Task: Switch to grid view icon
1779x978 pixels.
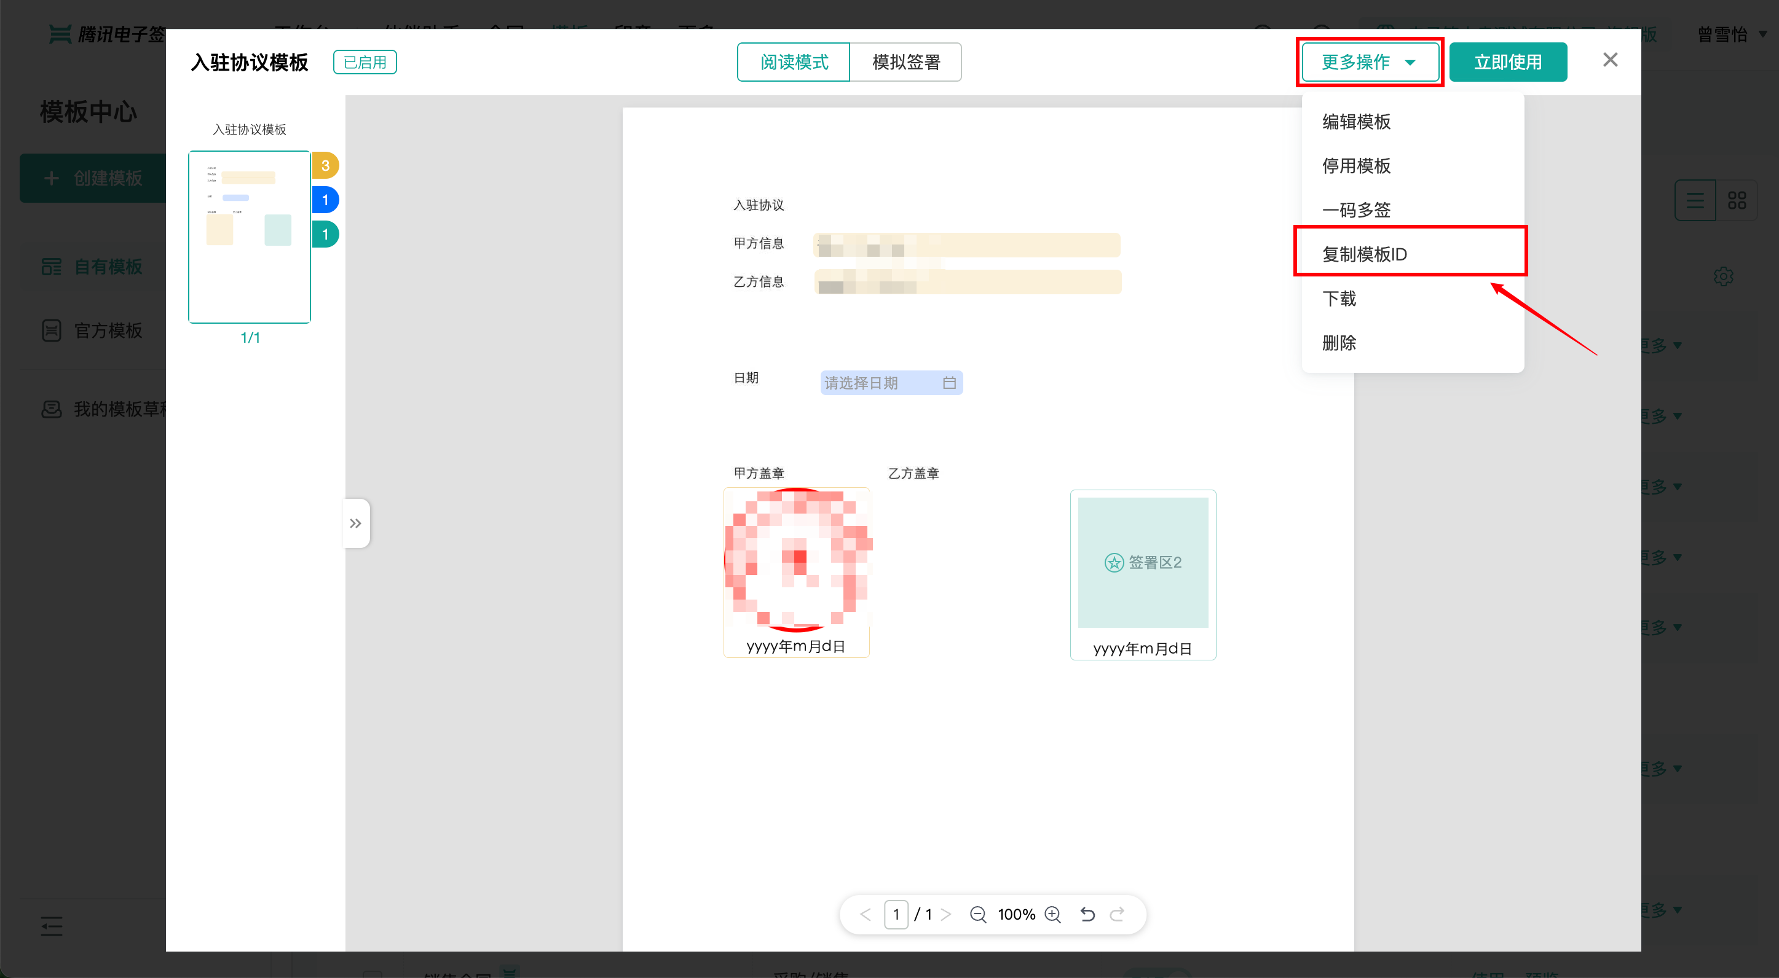Action: point(1736,201)
